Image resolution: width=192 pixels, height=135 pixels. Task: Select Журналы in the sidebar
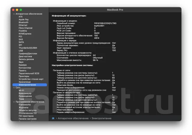[23, 107]
